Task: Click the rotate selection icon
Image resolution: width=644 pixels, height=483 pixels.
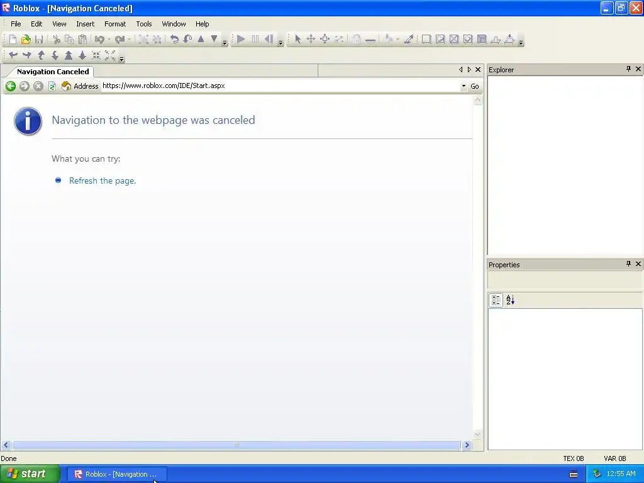Action: coord(174,40)
